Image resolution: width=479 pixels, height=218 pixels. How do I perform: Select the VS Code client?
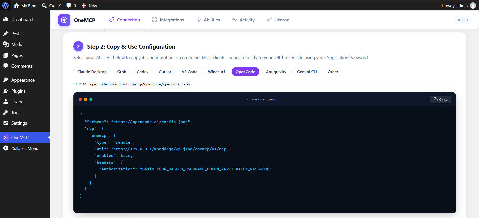(189, 72)
